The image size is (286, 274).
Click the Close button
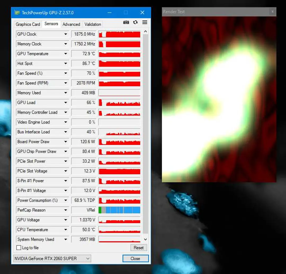click(135, 258)
